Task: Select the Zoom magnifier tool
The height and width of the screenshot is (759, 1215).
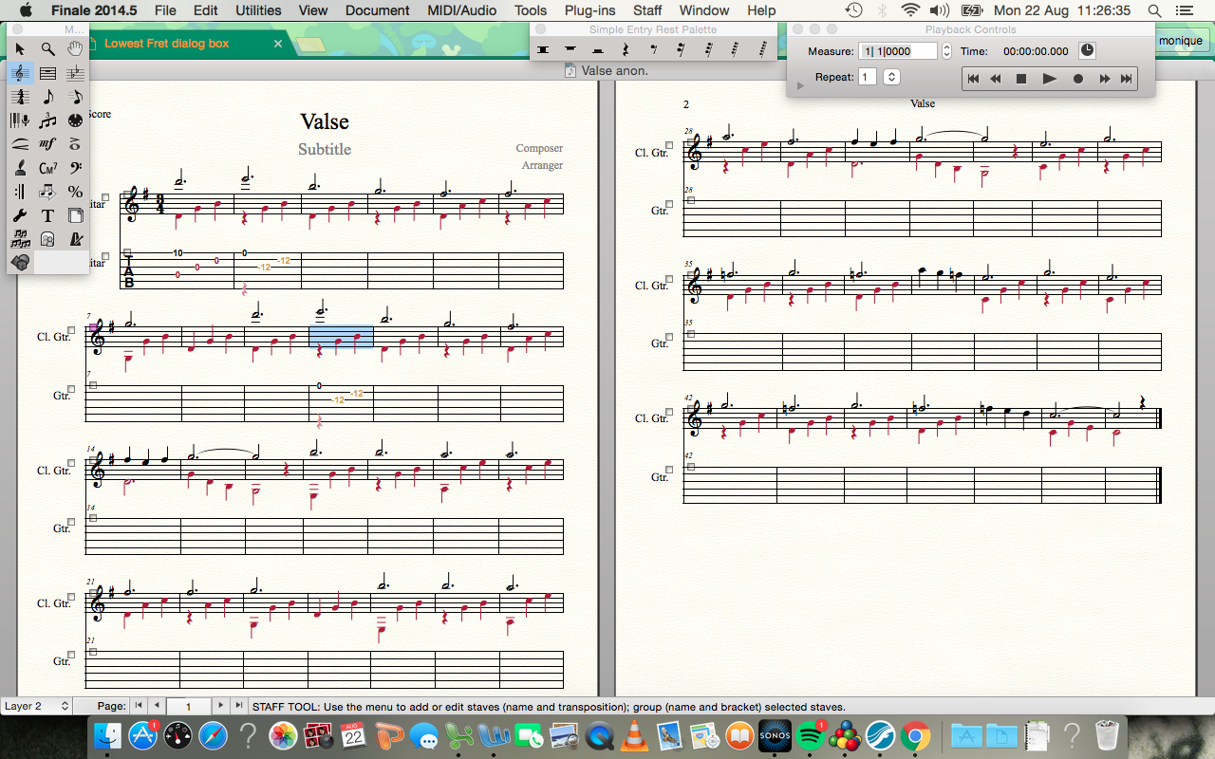Action: pyautogui.click(x=47, y=49)
